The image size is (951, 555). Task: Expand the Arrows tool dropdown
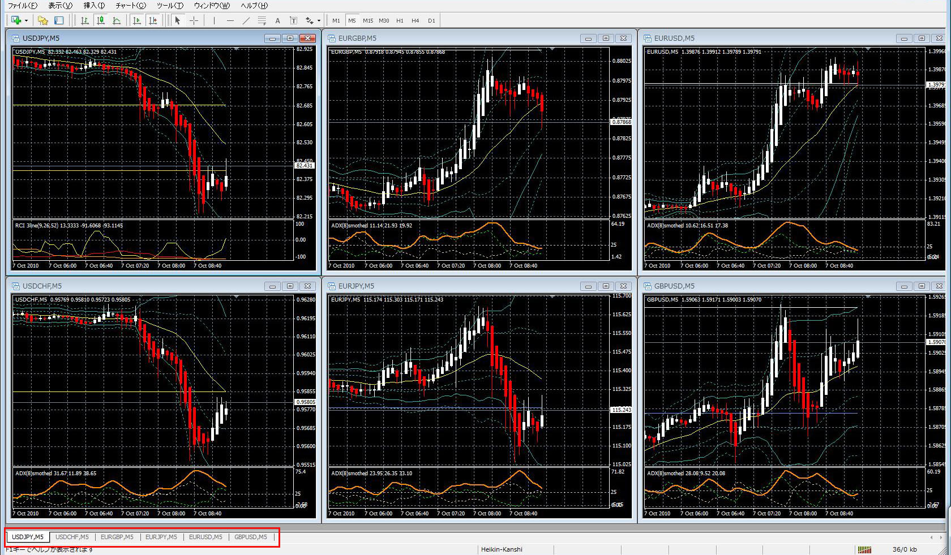[319, 21]
